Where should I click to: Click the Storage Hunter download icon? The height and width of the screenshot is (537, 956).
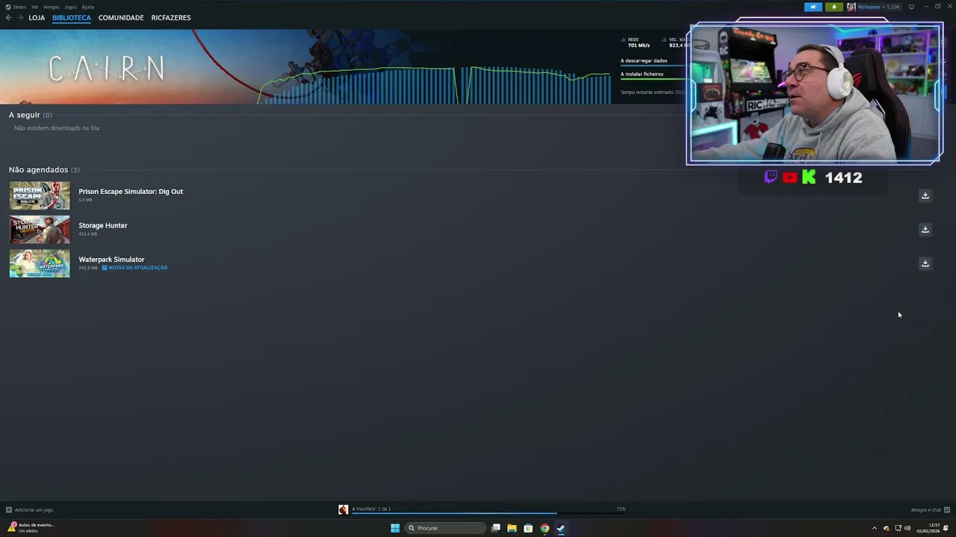[925, 229]
